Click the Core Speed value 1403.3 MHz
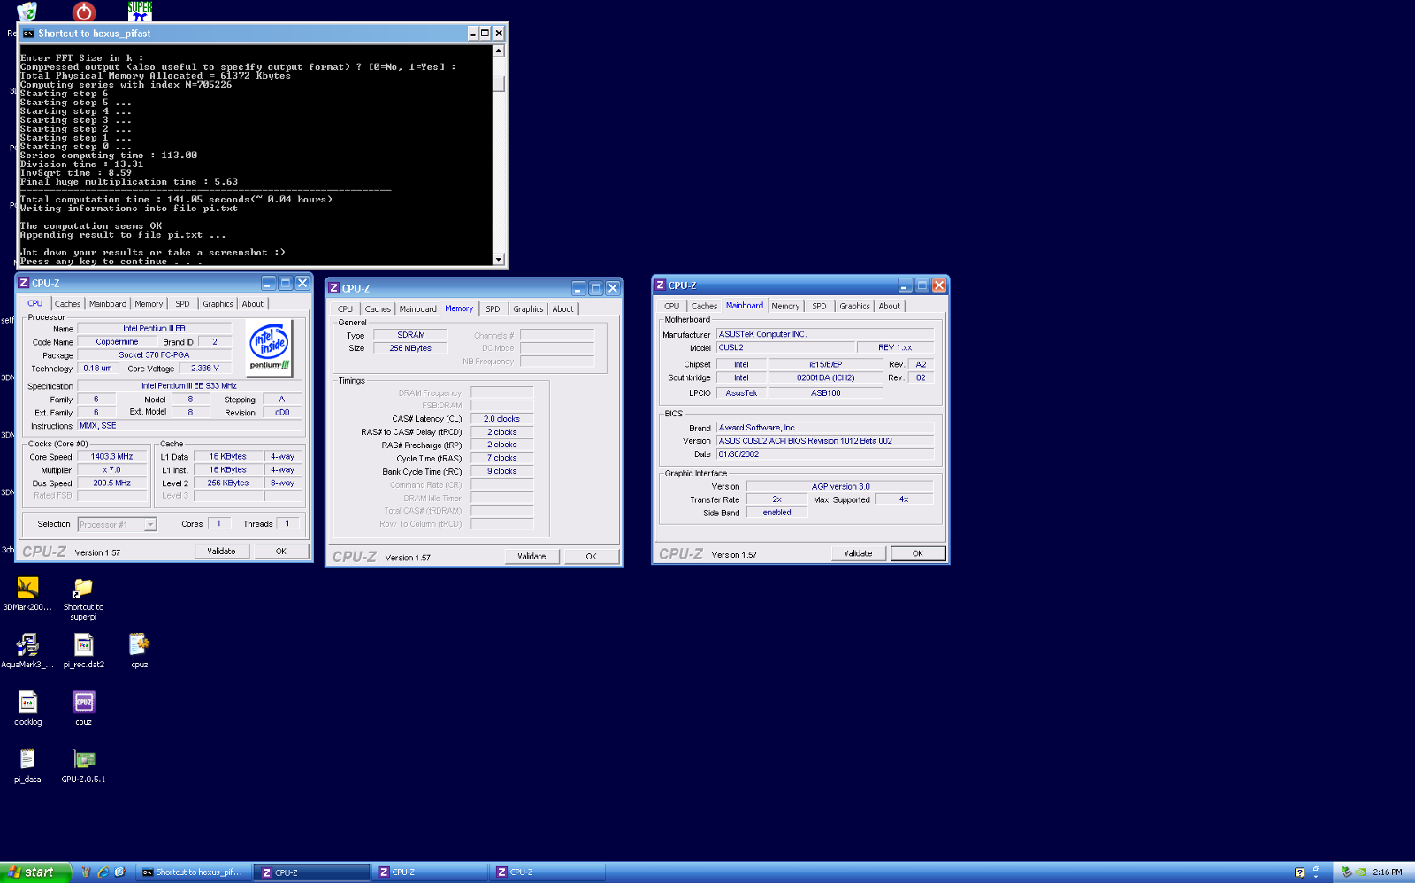The image size is (1415, 883). pos(111,457)
